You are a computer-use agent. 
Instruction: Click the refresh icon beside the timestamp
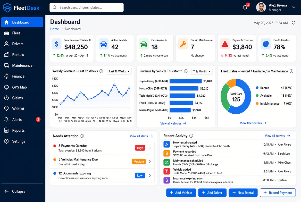pyautogui.click(x=293, y=23)
